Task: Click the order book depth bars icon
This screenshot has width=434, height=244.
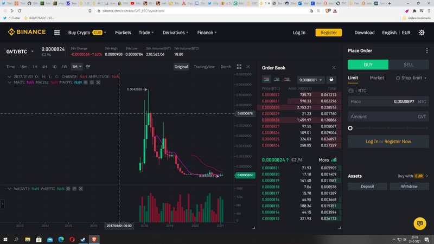Action: click(x=334, y=160)
